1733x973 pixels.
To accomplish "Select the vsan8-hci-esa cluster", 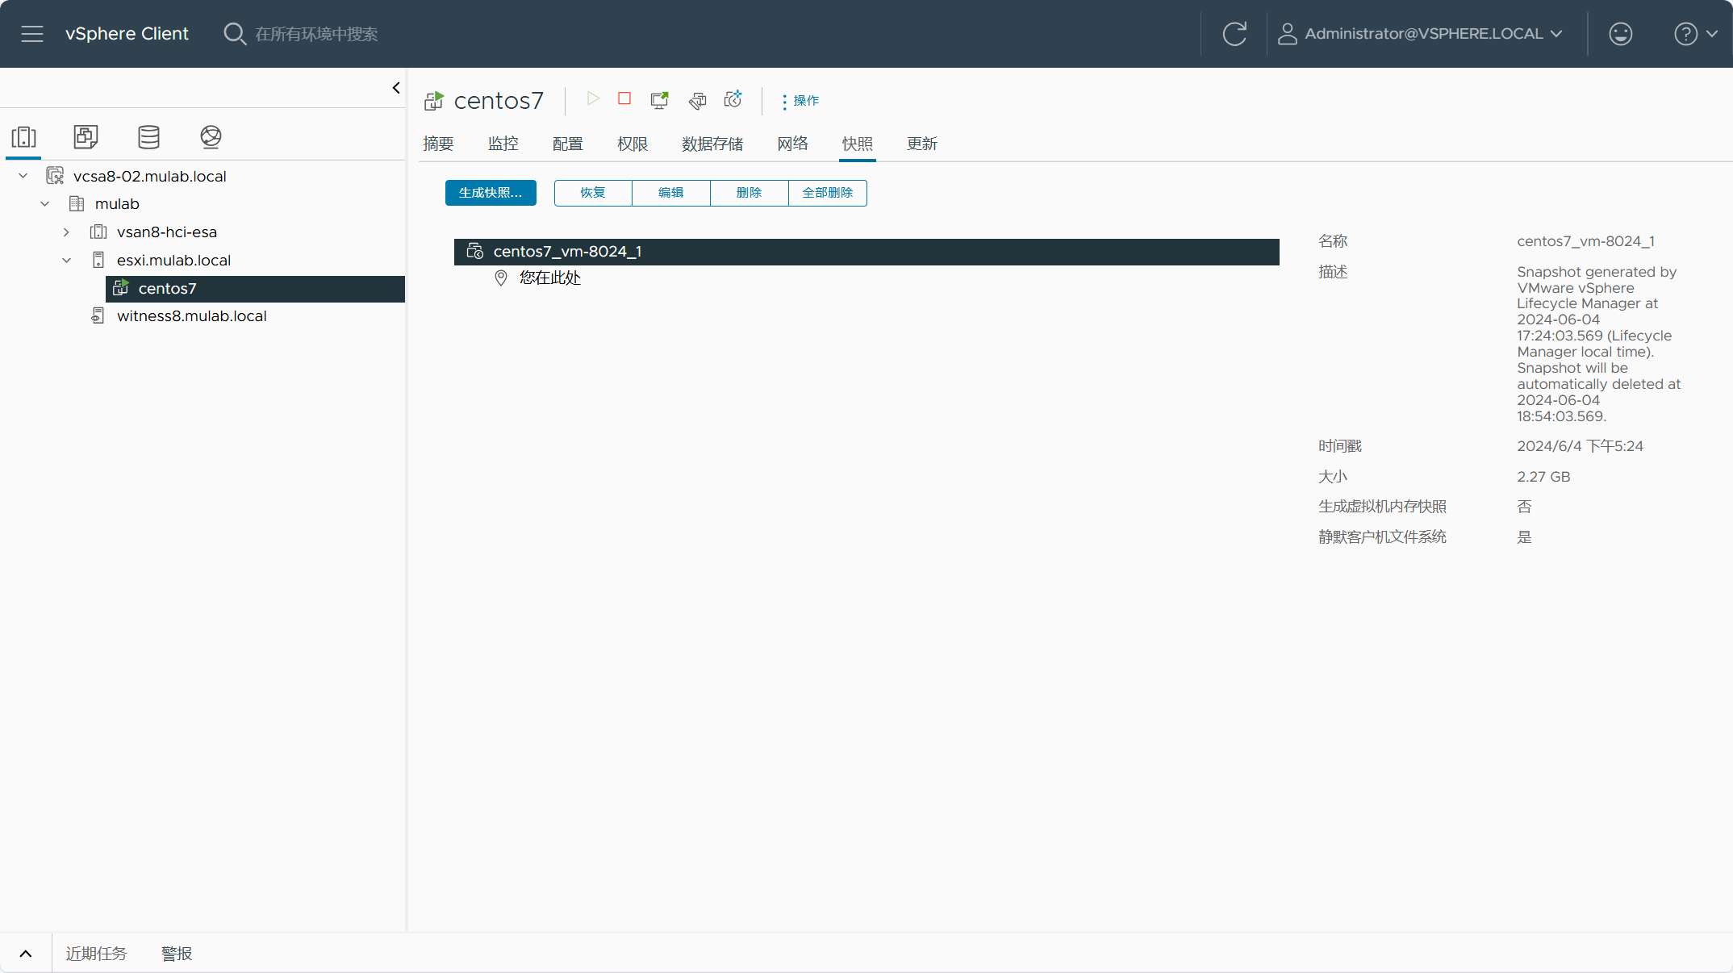I will coord(167,232).
